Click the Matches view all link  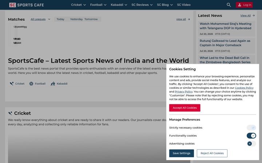point(181,19)
